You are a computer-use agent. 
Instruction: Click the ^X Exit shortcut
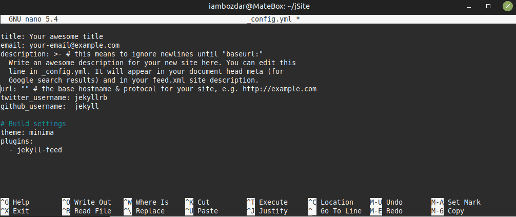coord(15,211)
